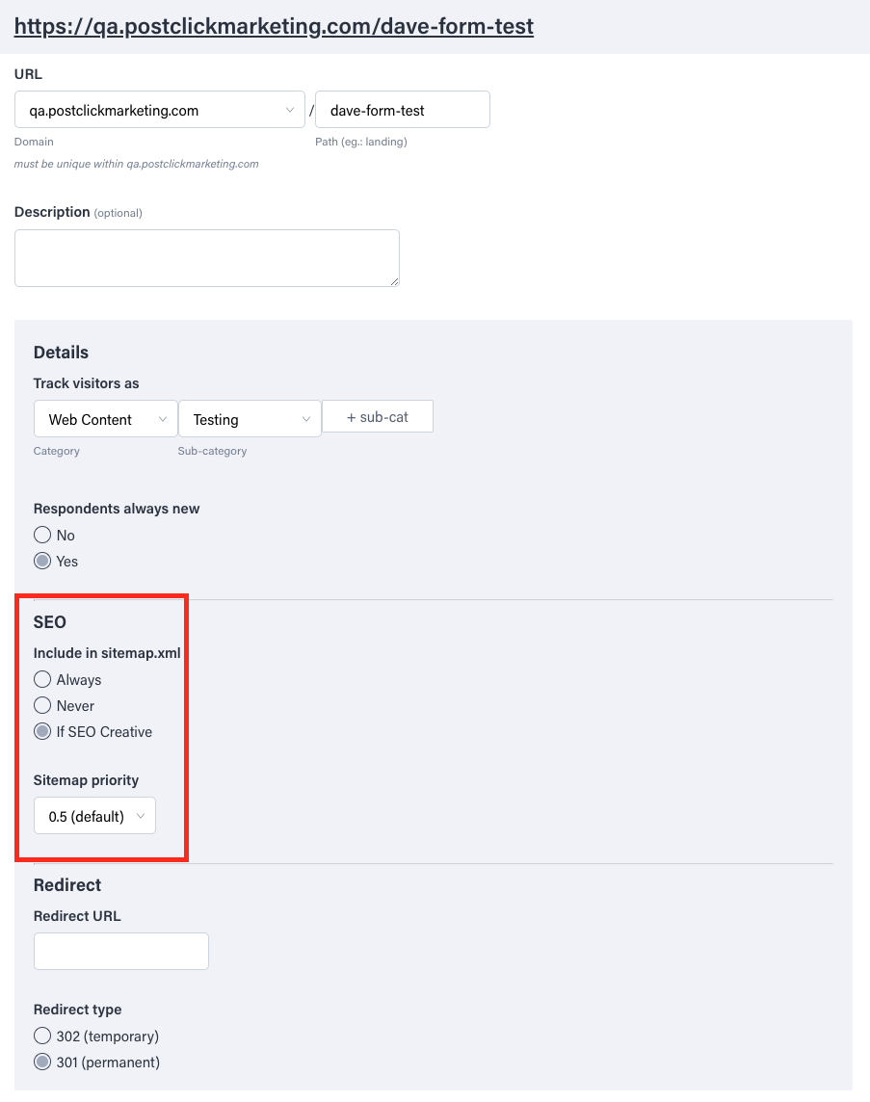Open the Sitemap priority dropdown
This screenshot has height=1102, width=870.
(94, 816)
